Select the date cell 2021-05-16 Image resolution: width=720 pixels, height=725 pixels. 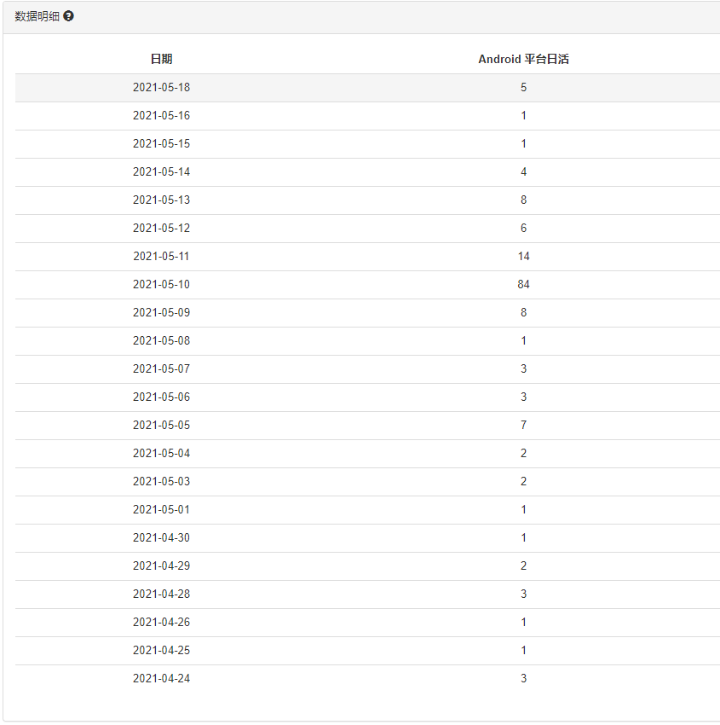click(x=161, y=116)
